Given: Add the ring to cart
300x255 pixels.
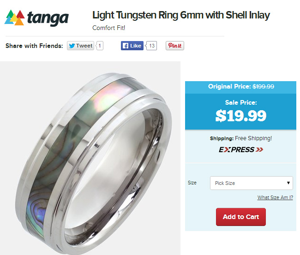Looking at the screenshot, I should tap(241, 217).
